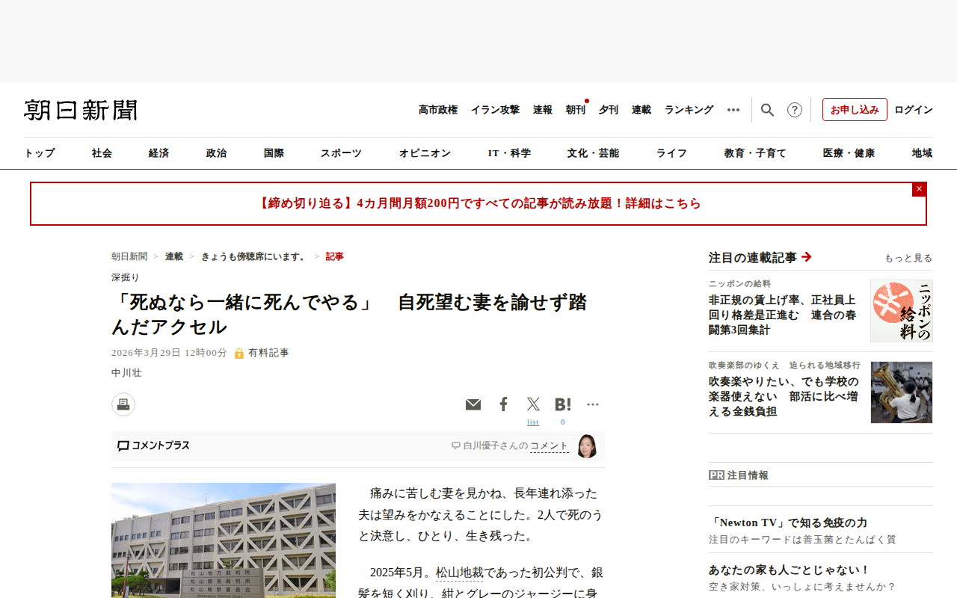Click the red arrow beside 注目の連載記事
This screenshot has height=598, width=957.
coord(807,257)
